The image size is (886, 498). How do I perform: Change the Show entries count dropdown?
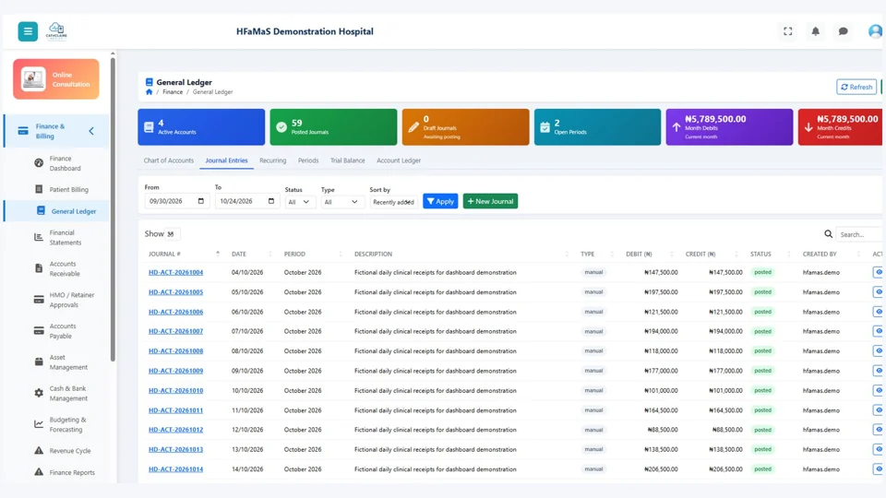[x=172, y=233]
